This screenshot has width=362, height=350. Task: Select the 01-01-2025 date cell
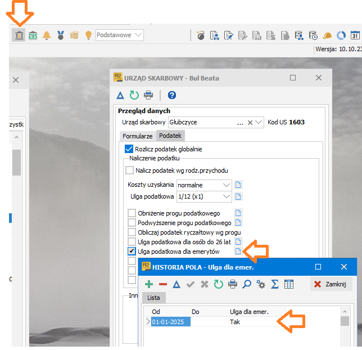(171, 322)
